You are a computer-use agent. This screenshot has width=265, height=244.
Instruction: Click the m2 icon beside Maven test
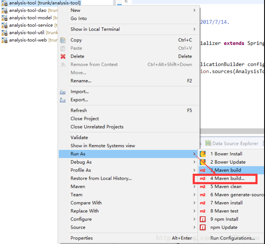(x=203, y=211)
